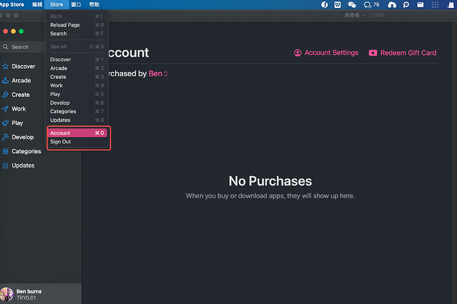This screenshot has height=304, width=457.
Task: Click the TRY0.01 balance text
Action: (x=26, y=298)
